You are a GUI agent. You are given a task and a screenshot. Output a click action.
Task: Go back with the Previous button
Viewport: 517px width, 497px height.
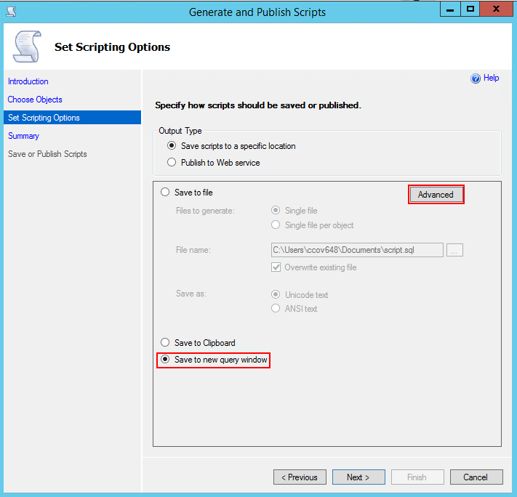tap(300, 477)
